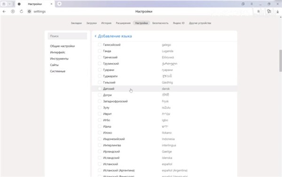Click the downloads arrow icon in toolbar
Viewport: 282px width, 177px height.
tap(277, 11)
